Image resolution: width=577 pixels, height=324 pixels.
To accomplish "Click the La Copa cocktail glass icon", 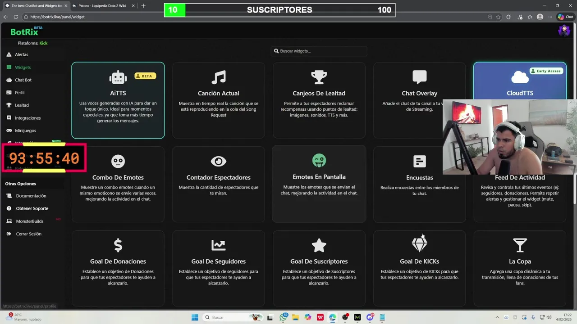I will tap(520, 245).
